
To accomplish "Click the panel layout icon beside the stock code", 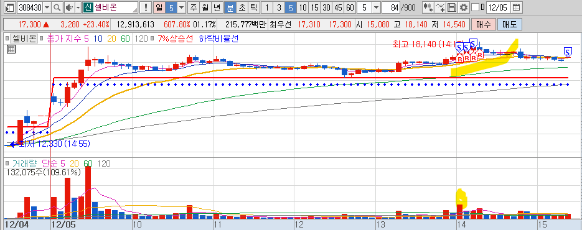I will pos(10,7).
